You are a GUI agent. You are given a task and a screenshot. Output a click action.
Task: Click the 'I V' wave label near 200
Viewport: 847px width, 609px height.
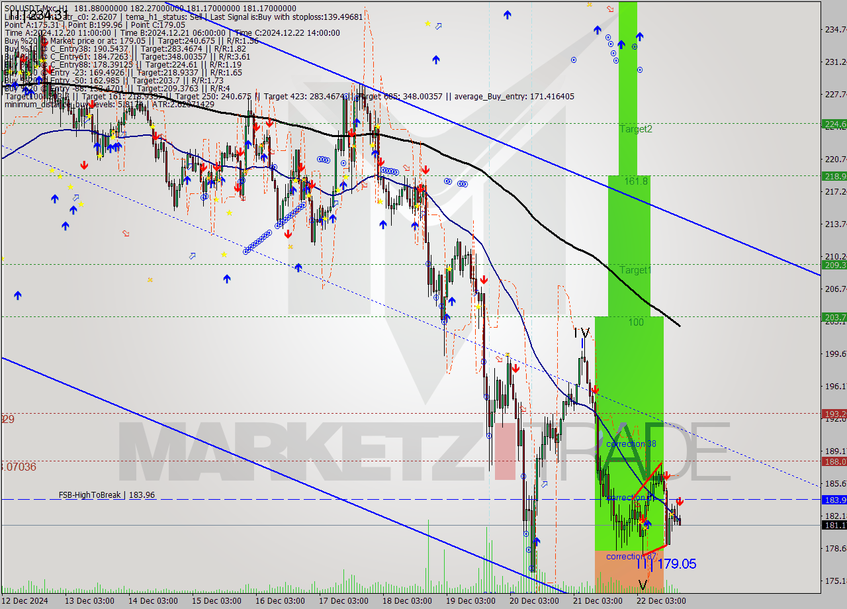click(582, 333)
